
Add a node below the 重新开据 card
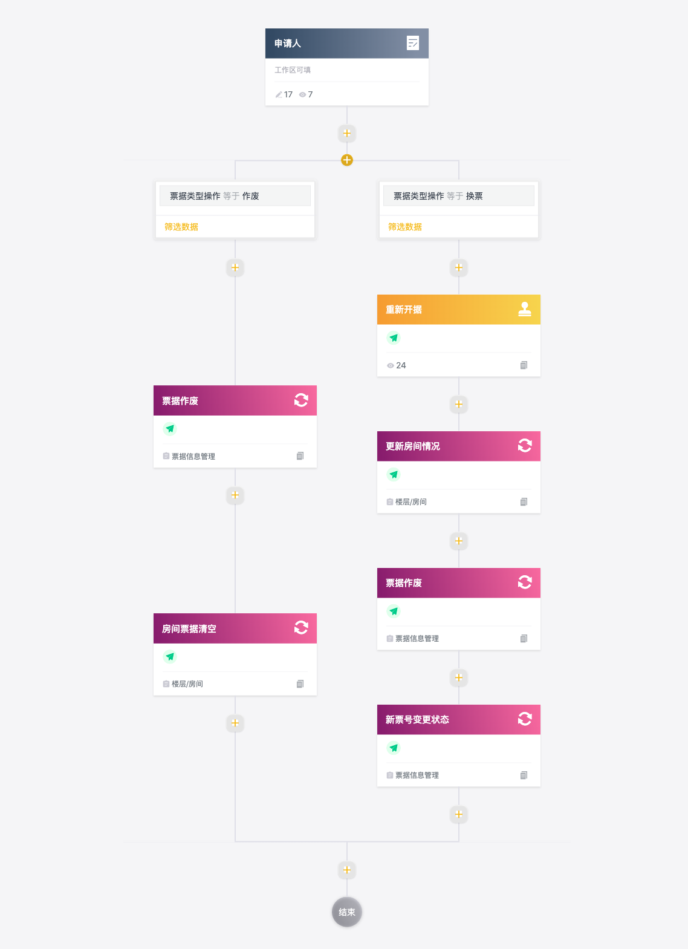pyautogui.click(x=459, y=404)
